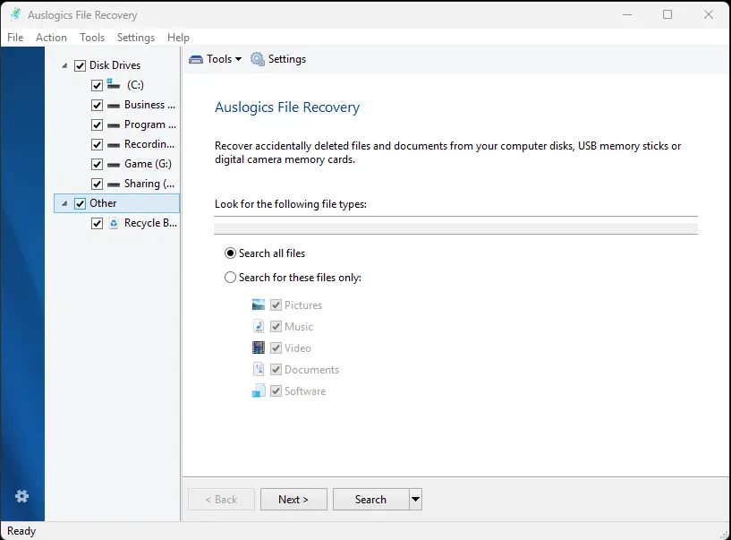
Task: Uncheck the Disk Drives checkbox
Action: (x=81, y=65)
